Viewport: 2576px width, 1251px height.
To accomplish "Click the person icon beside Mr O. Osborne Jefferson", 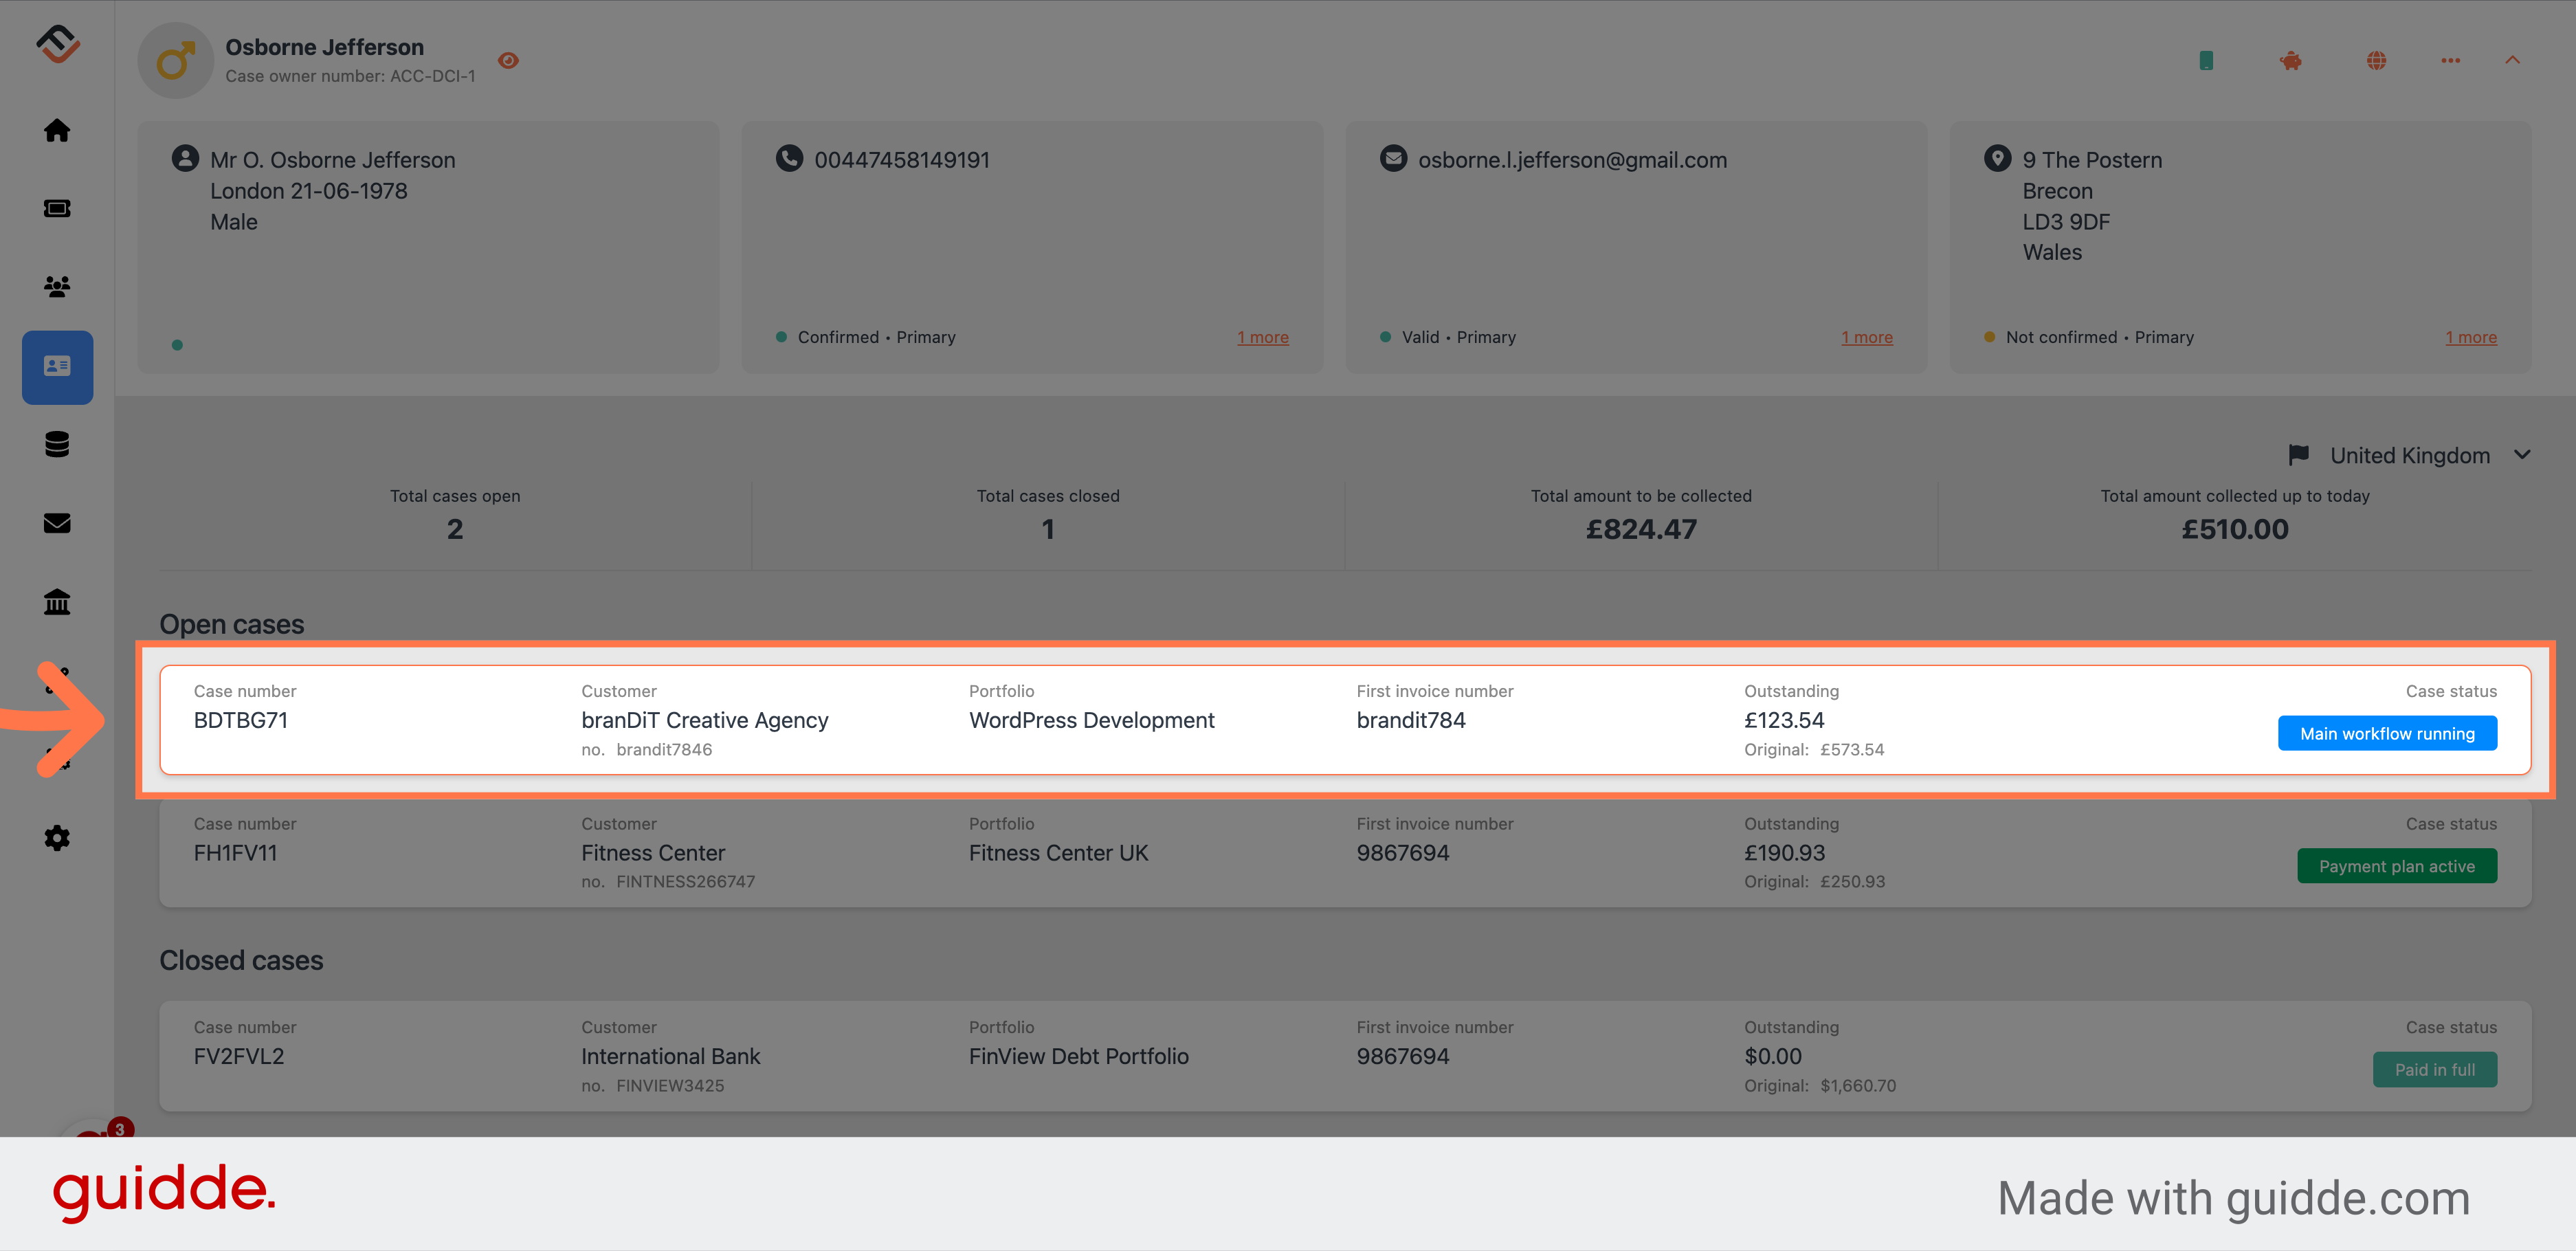I will [x=185, y=158].
